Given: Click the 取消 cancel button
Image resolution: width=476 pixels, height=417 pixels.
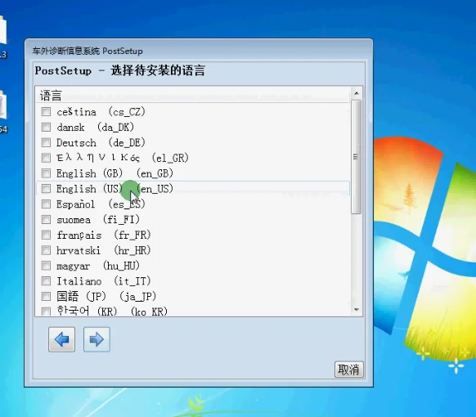Looking at the screenshot, I should point(348,370).
